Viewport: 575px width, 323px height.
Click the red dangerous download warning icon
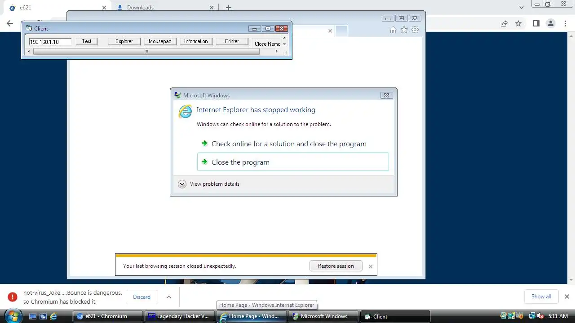point(13,297)
